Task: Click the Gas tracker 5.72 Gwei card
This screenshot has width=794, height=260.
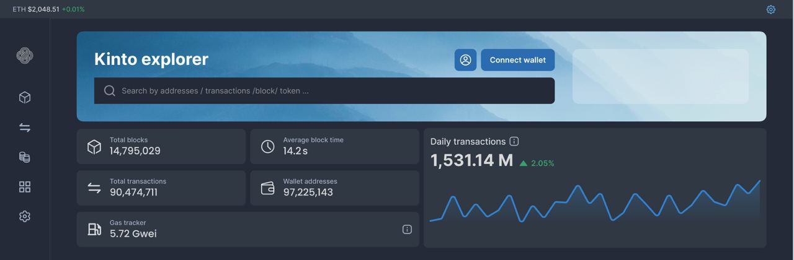Action: click(x=248, y=230)
